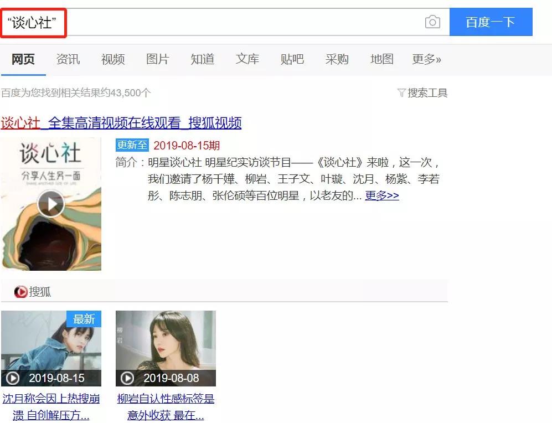Click the result count text 约43,500个
Screen dimensions: 552x423
(x=126, y=93)
